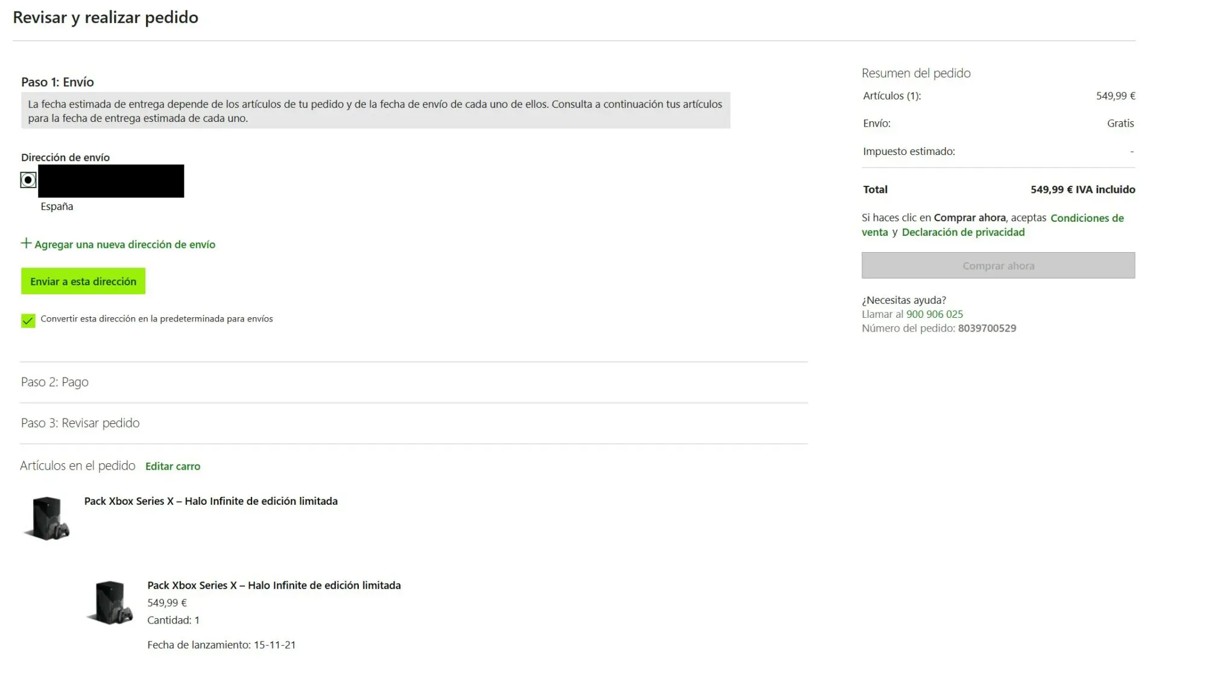Uncheck 'Convertir esta dirección en la predeterminada'
Viewport: 1206px width, 676px height.
(x=28, y=320)
